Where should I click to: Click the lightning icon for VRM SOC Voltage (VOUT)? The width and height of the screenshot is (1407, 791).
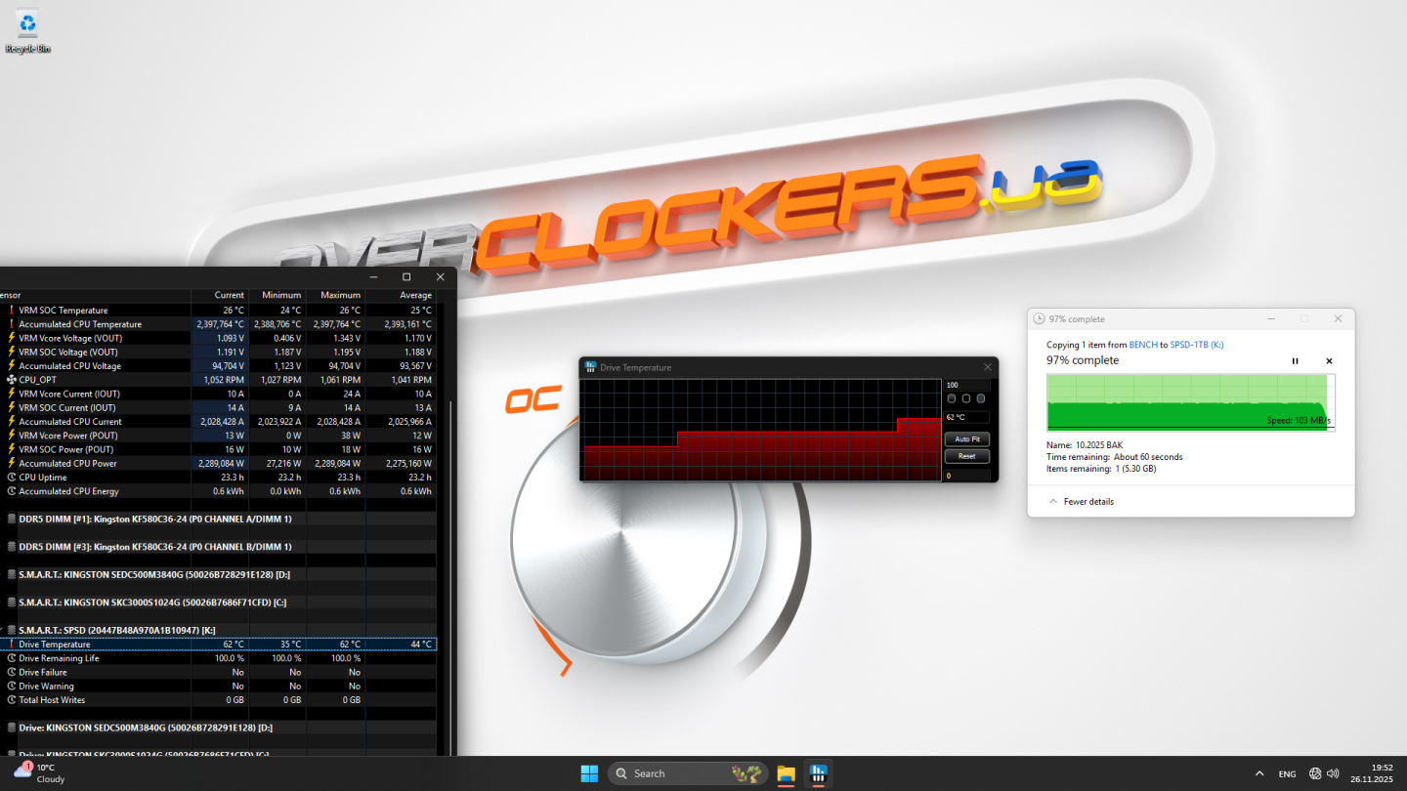pos(12,352)
